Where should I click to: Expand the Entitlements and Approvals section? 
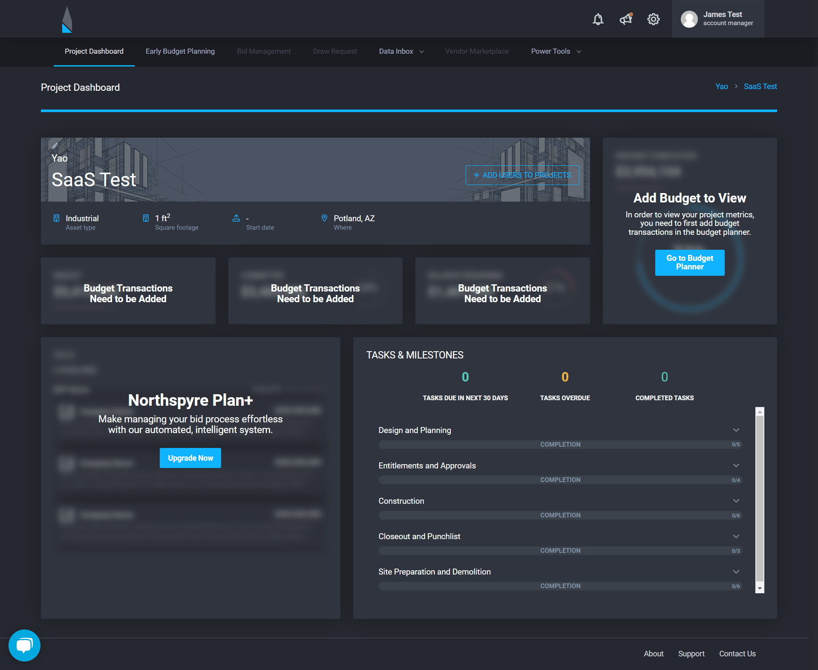coord(736,465)
